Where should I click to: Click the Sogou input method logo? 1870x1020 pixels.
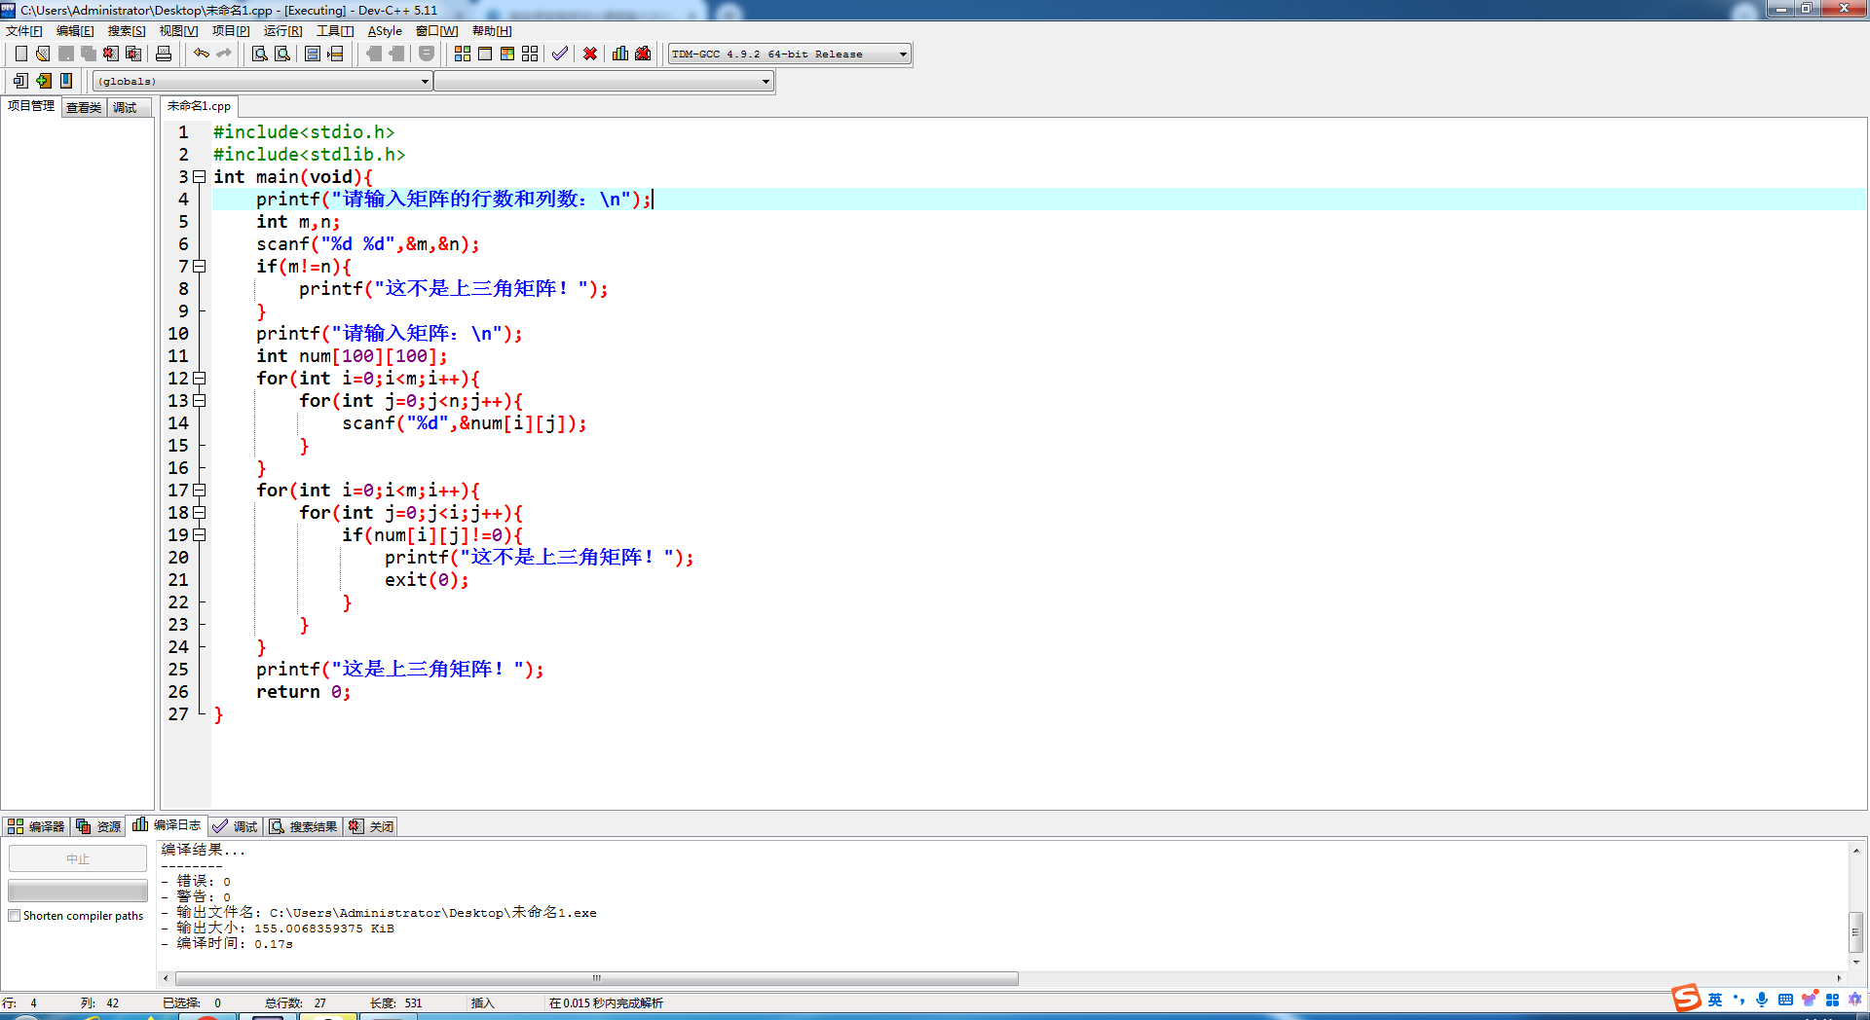pos(1686,999)
